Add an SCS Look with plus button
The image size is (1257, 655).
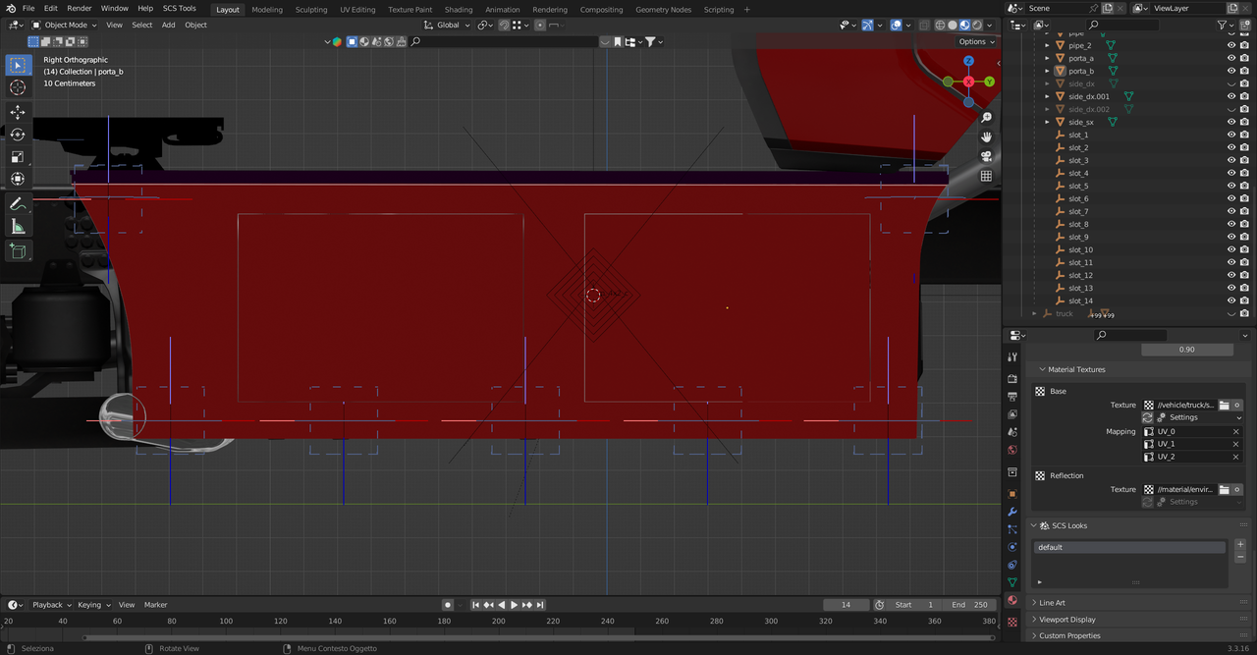pyautogui.click(x=1240, y=544)
